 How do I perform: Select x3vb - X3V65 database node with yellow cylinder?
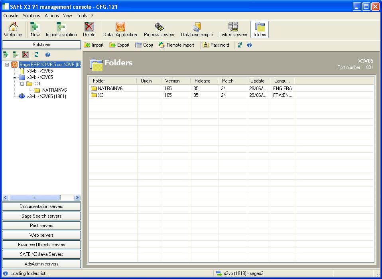pyautogui.click(x=40, y=71)
